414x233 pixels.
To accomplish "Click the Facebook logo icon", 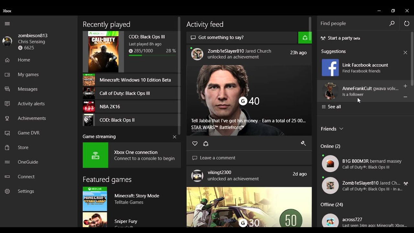I will pos(330,68).
